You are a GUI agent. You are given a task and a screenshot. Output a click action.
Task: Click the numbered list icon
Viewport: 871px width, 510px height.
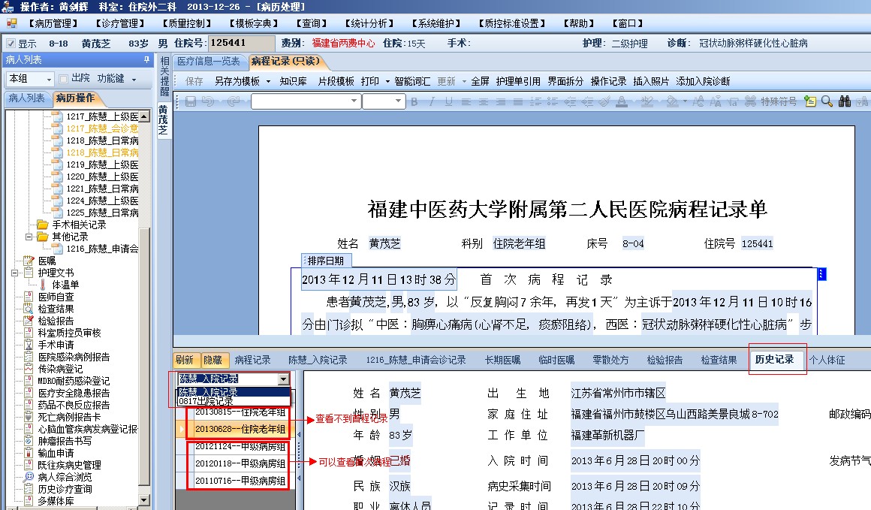point(535,101)
